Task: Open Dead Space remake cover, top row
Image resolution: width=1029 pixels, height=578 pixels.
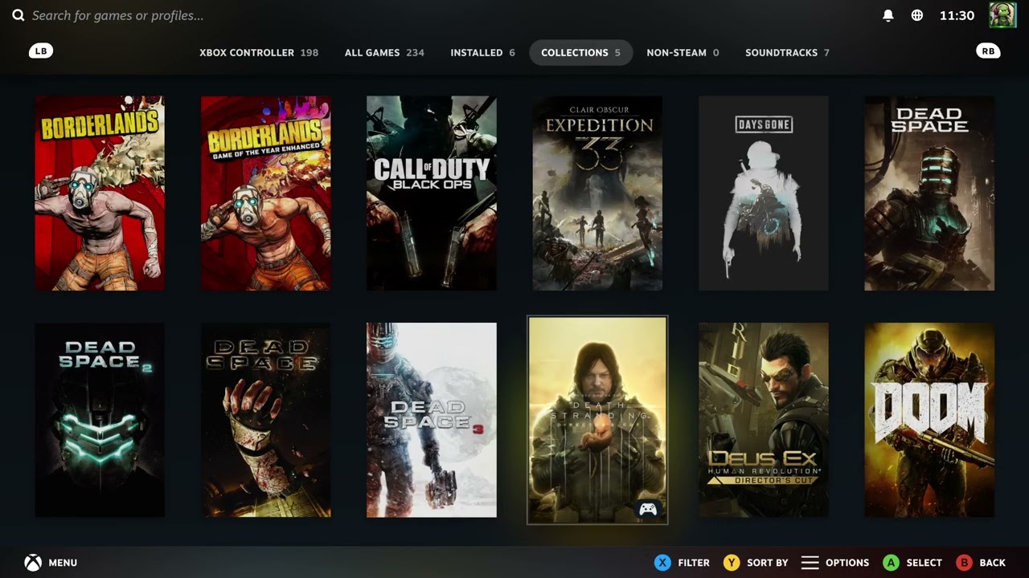Action: 929,193
